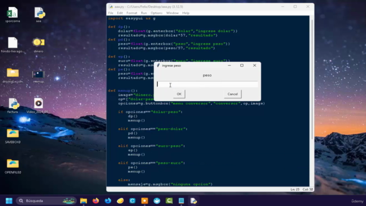Open File Explorer from the taskbar
Image resolution: width=366 pixels, height=206 pixels.
[83, 201]
